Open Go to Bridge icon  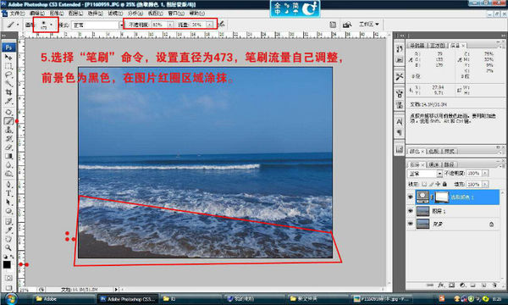pos(346,25)
